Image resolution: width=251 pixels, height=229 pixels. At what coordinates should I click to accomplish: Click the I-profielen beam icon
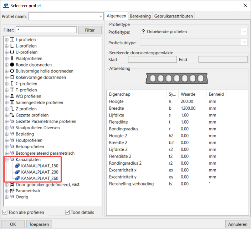click(12, 40)
